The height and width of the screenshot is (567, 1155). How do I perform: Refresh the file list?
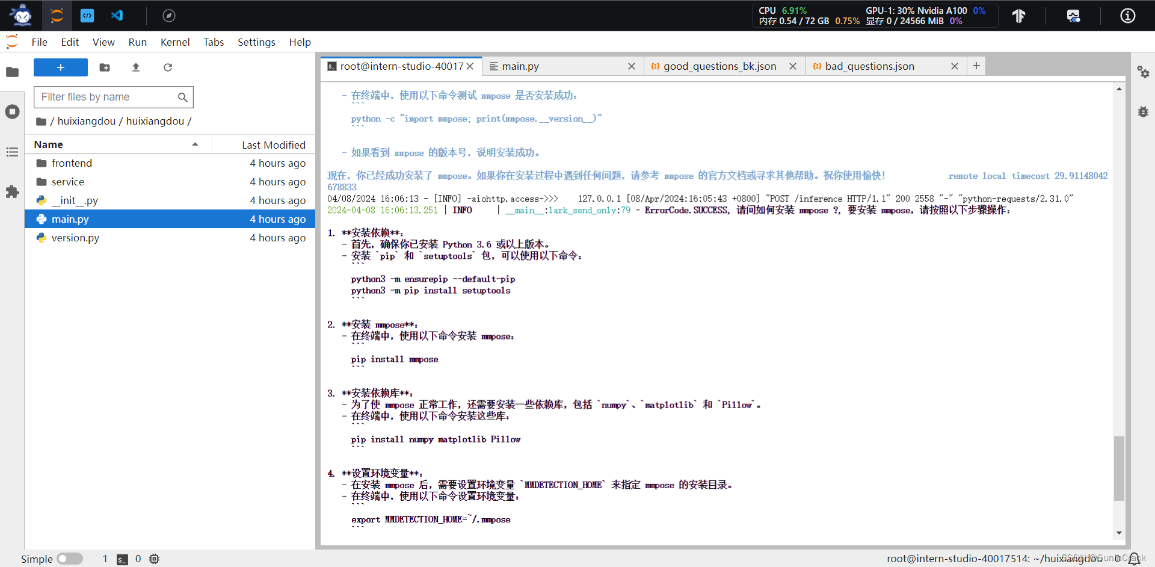(x=168, y=67)
